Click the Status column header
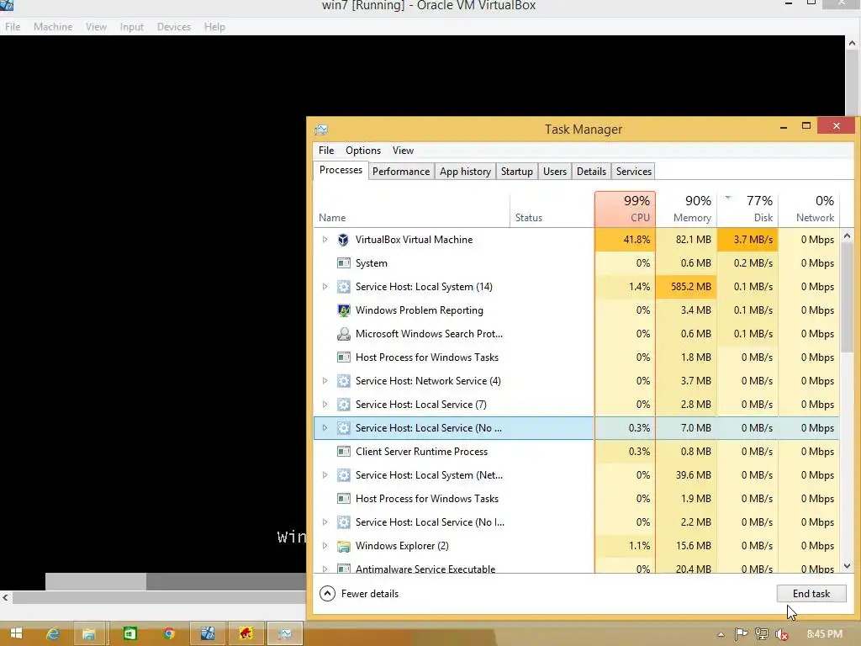Viewport: 861px width, 646px height. tap(552, 209)
